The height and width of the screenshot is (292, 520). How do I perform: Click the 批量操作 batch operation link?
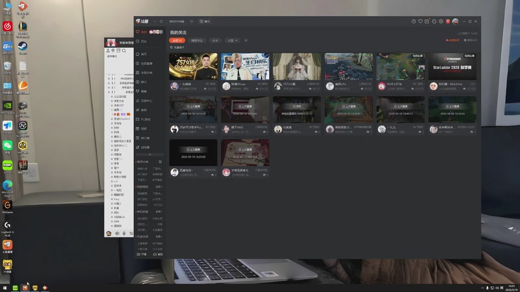click(x=177, y=47)
